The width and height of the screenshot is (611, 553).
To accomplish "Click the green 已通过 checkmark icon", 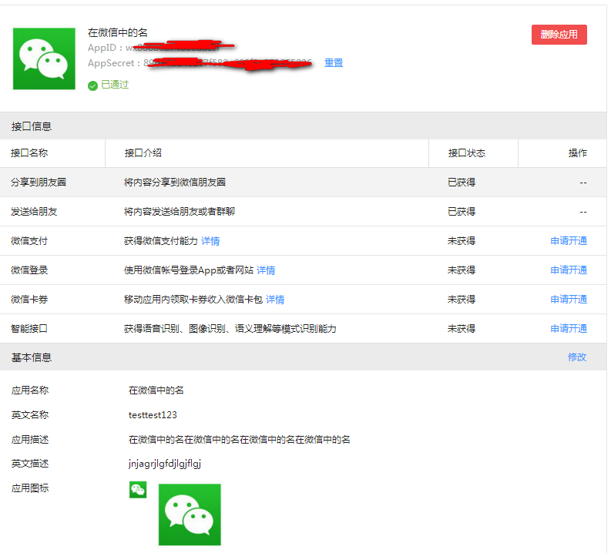I will pyautogui.click(x=92, y=85).
